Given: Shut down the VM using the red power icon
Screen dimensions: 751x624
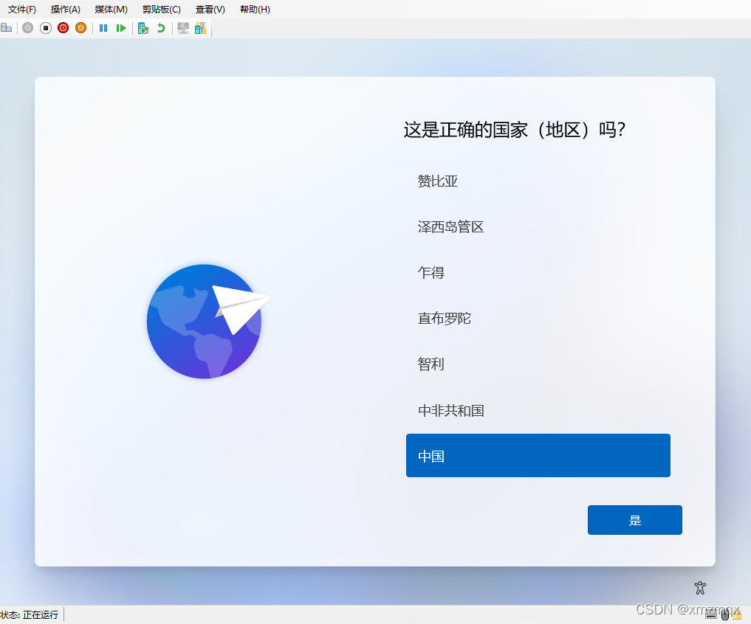Looking at the screenshot, I should (64, 28).
